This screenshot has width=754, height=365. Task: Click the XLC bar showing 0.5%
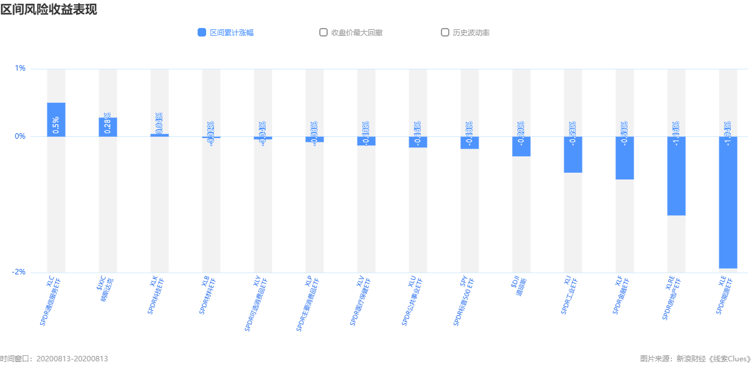(56, 119)
